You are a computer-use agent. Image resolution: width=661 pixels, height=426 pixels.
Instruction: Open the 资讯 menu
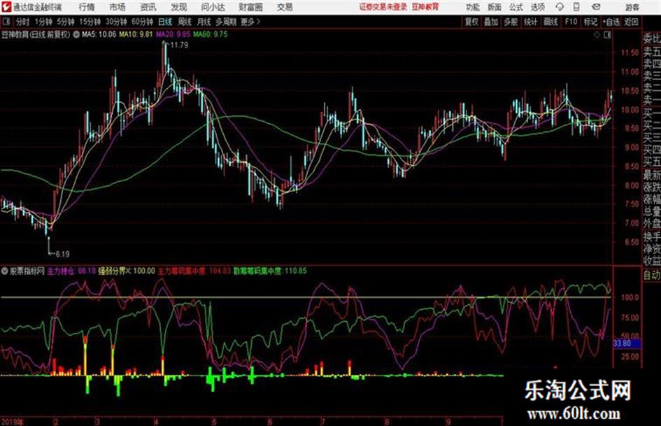(x=148, y=7)
